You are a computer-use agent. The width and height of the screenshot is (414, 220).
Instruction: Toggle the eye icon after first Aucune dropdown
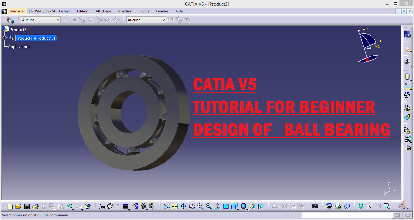[x=73, y=20]
